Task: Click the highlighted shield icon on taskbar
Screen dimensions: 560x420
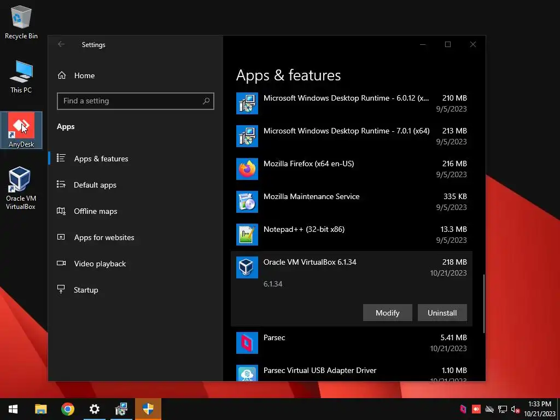Action: [x=148, y=409]
